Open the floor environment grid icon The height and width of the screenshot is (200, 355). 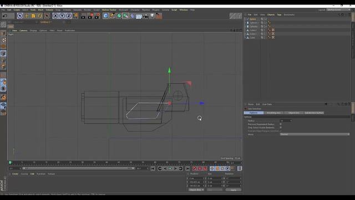click(x=139, y=16)
